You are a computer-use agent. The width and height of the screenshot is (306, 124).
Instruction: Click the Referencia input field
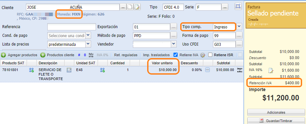click(71, 27)
